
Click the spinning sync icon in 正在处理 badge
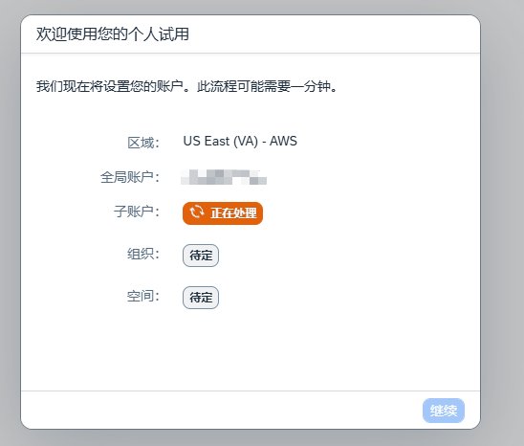(x=197, y=212)
